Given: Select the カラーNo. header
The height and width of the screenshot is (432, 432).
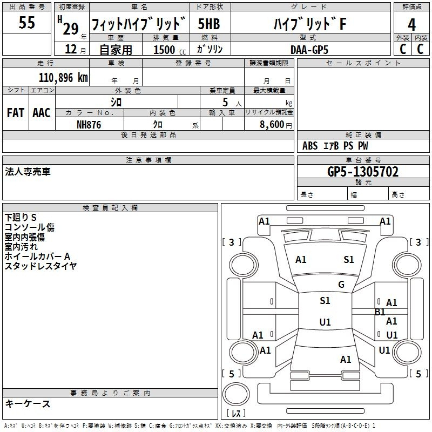Looking at the screenshot, I should [89, 112].
